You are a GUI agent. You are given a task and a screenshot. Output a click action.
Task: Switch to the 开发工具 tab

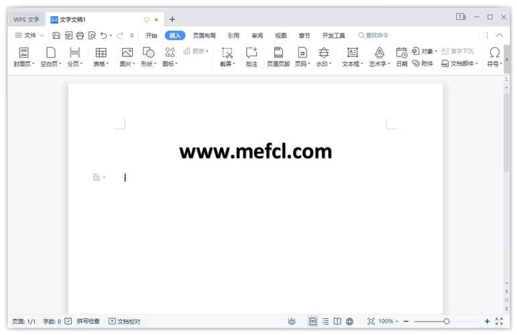(x=333, y=36)
